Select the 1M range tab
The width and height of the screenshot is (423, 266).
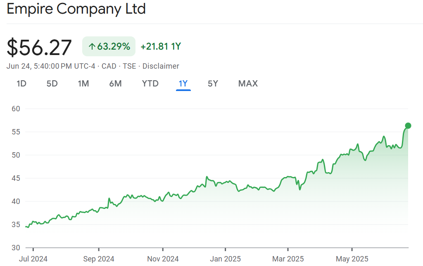83,84
